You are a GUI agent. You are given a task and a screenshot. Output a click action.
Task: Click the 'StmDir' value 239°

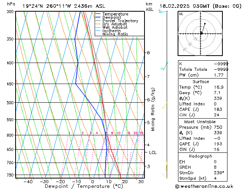(219, 173)
